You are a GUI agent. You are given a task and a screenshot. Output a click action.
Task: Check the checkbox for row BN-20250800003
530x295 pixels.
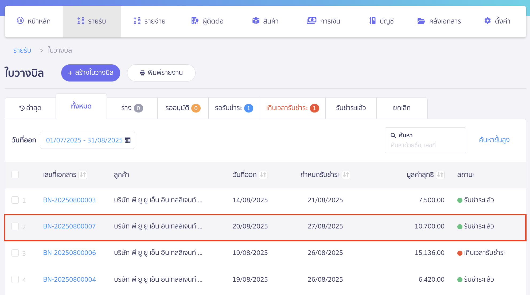15,200
